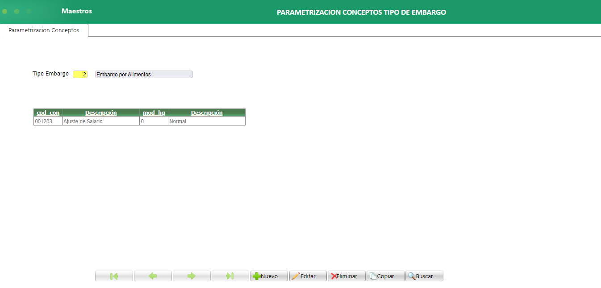Delete record using Eliminar button
The image size is (601, 288).
point(347,276)
